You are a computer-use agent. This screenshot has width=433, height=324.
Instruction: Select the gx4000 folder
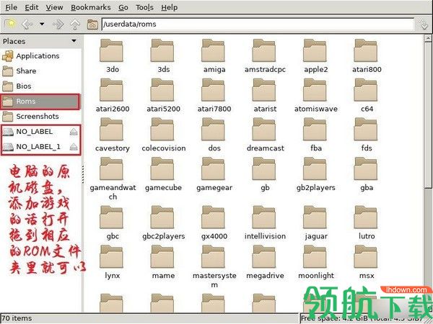coord(214,223)
